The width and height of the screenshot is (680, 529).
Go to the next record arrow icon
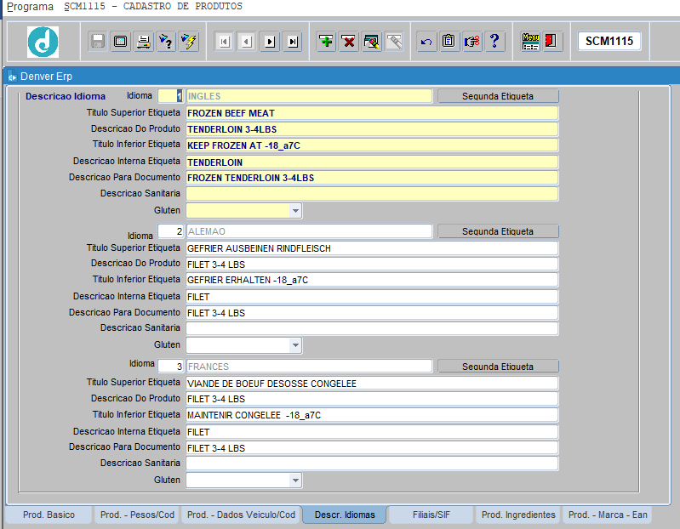pos(270,42)
